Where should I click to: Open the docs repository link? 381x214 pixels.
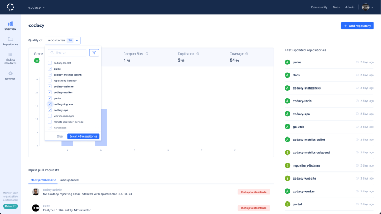[x=296, y=75]
